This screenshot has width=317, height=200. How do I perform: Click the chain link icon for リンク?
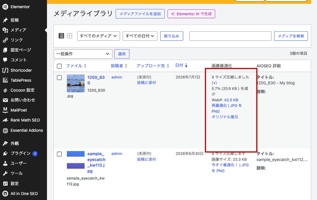click(5, 40)
